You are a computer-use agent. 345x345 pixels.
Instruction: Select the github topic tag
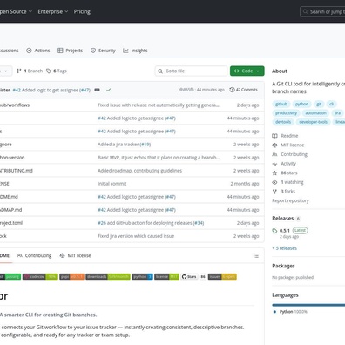pyautogui.click(x=281, y=104)
